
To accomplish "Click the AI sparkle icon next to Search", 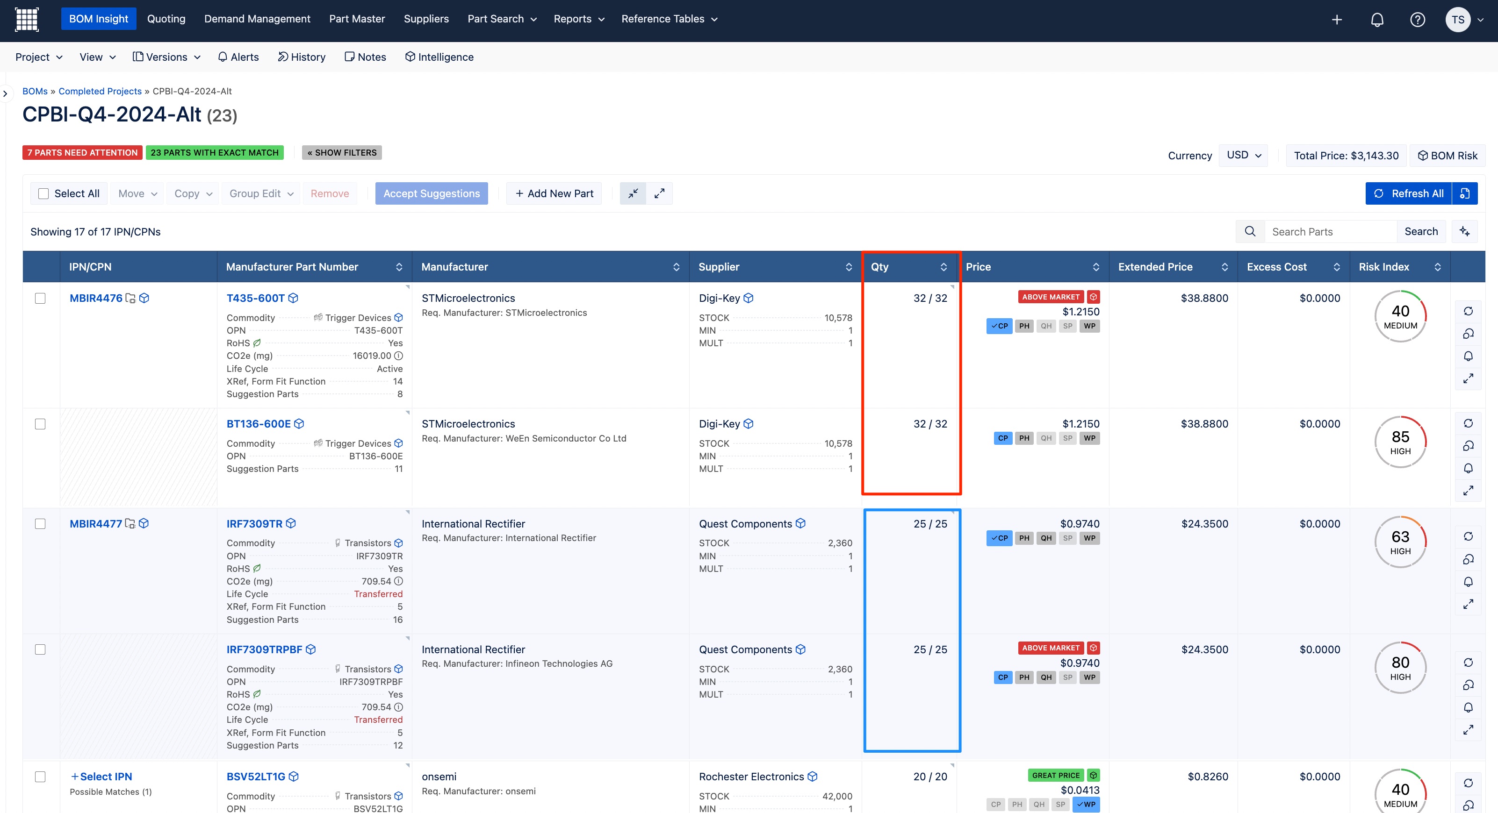I will (1465, 231).
